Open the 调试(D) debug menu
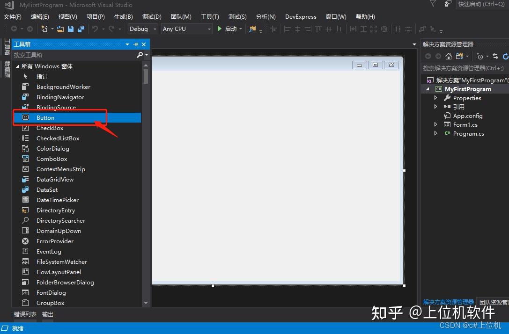 (x=152, y=16)
